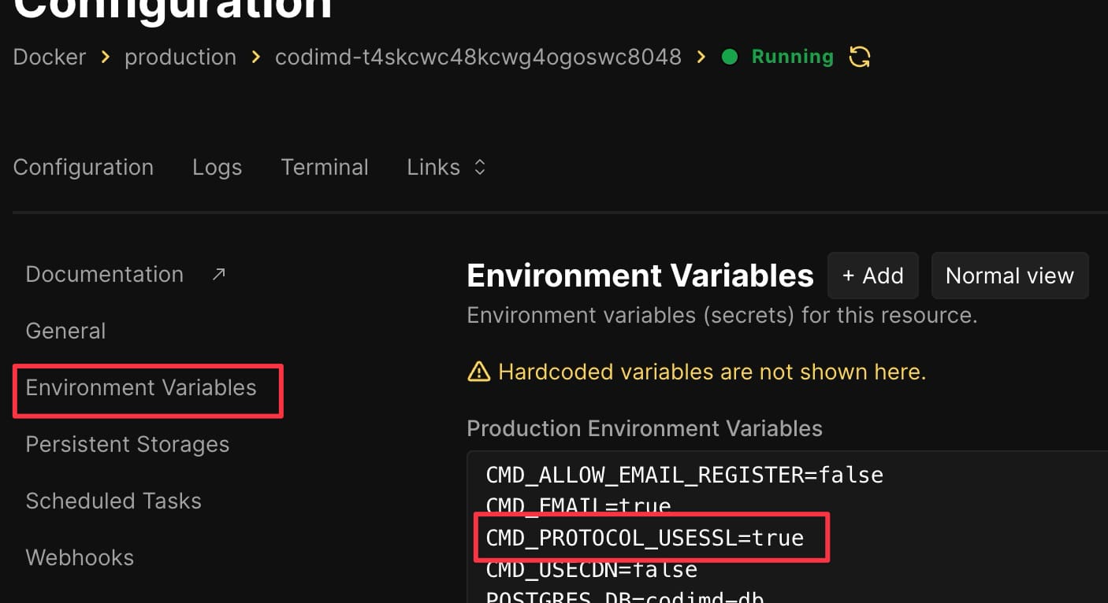Image resolution: width=1108 pixels, height=603 pixels.
Task: Click the CMD_PROTOCOL_USESSL=true line in the editor
Action: (x=645, y=538)
